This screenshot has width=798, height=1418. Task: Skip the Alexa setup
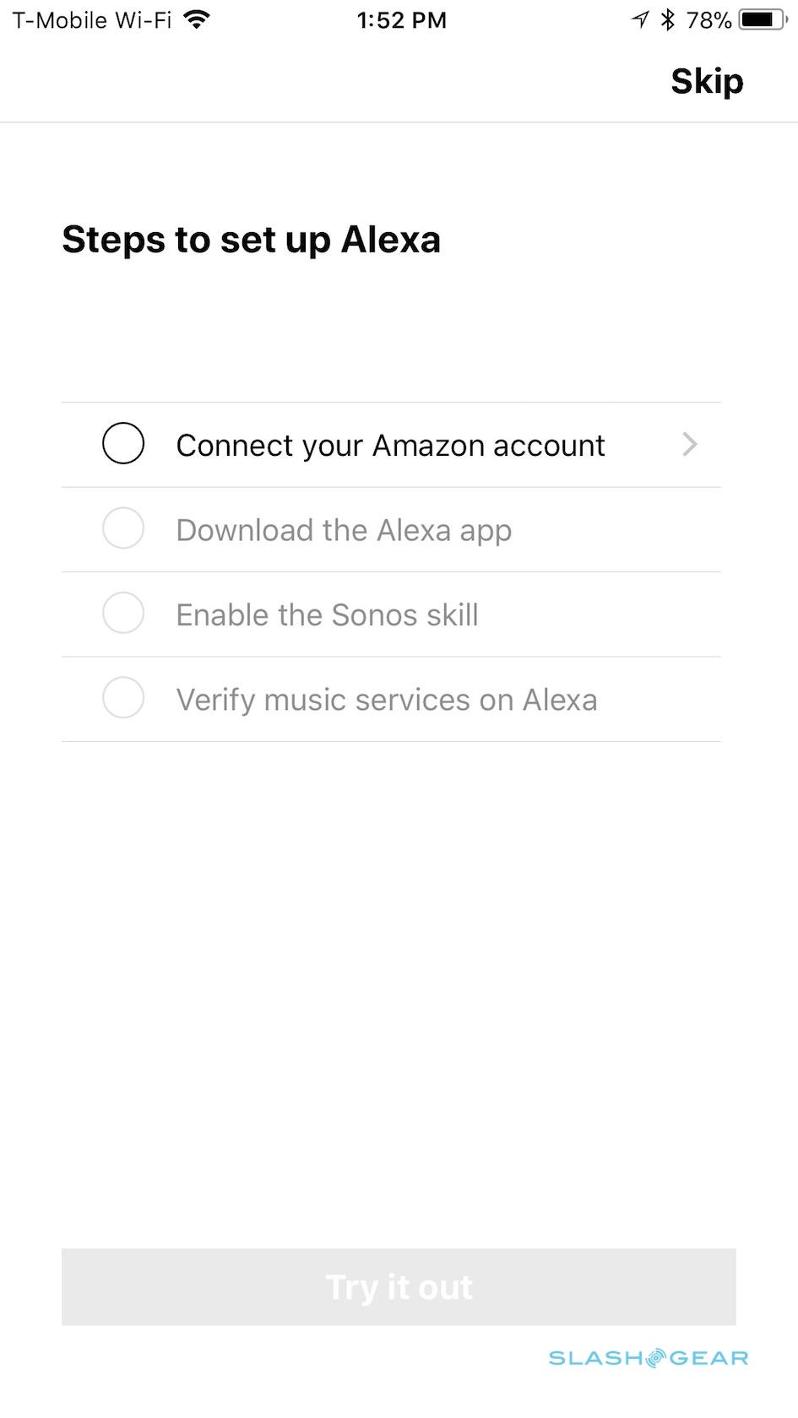point(707,81)
